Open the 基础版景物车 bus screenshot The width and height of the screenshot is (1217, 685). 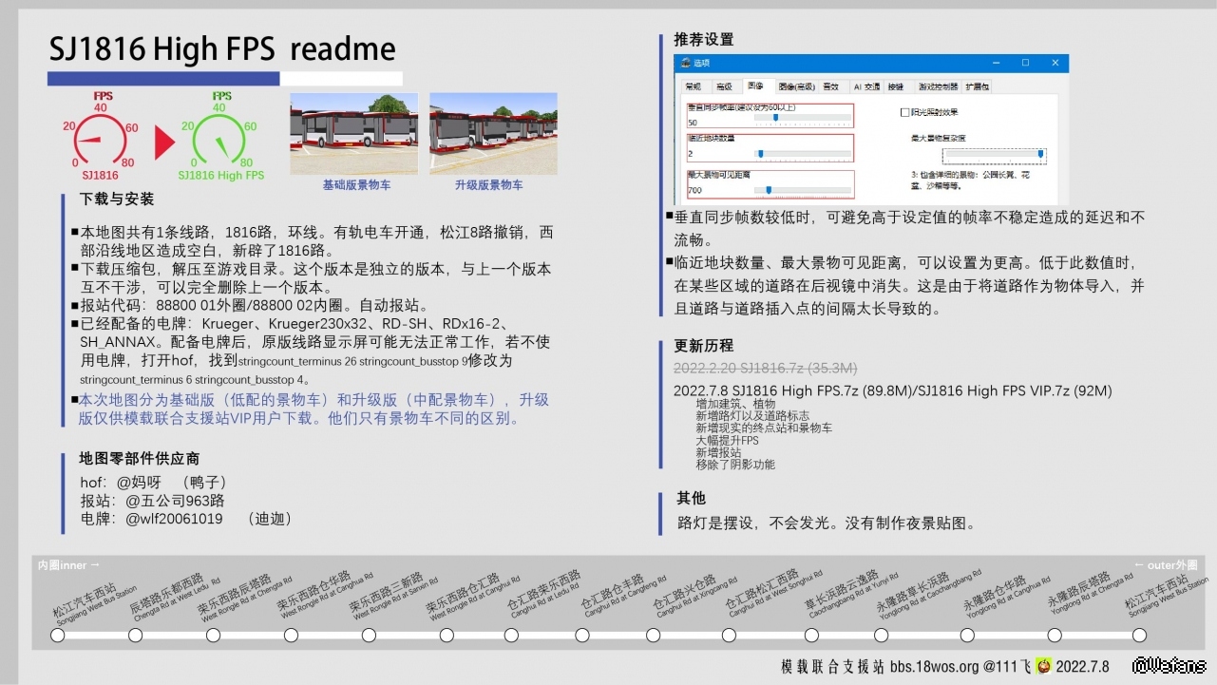pyautogui.click(x=353, y=133)
